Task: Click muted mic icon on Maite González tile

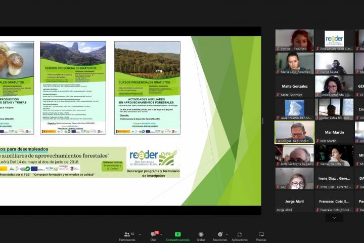Action: (278, 95)
